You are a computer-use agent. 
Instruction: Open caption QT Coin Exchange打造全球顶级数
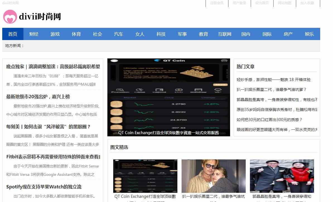145,196
